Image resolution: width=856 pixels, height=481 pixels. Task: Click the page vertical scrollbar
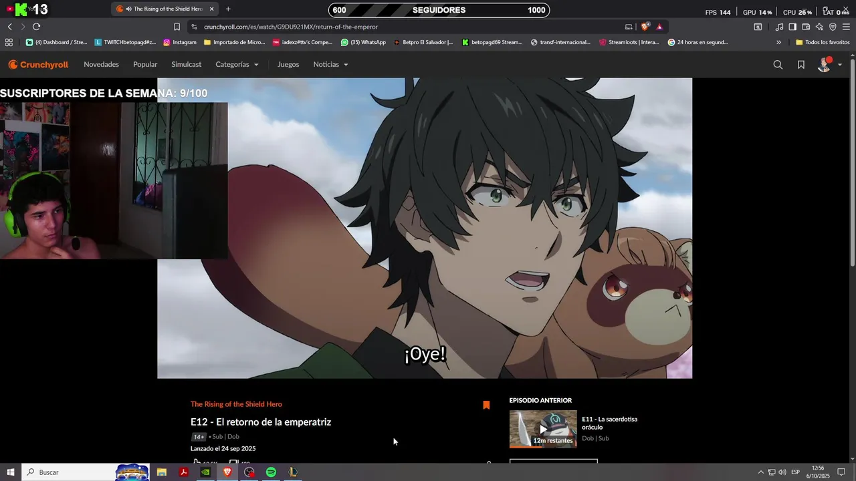(x=852, y=164)
